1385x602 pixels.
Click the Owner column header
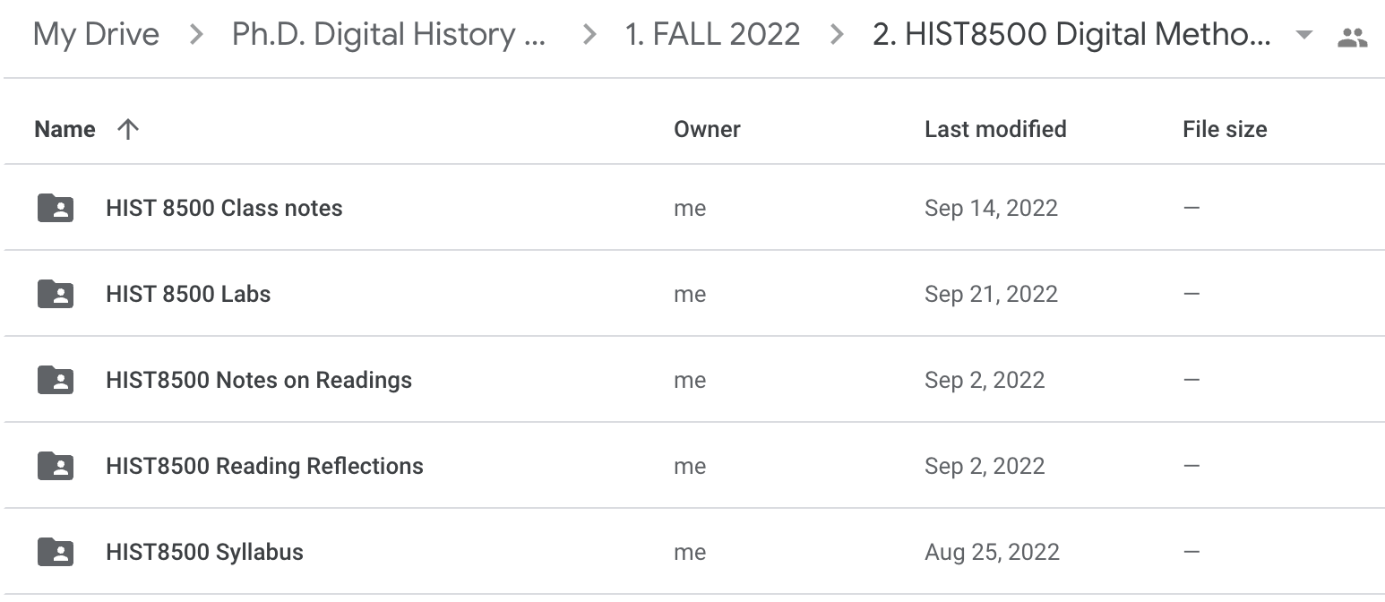point(707,129)
